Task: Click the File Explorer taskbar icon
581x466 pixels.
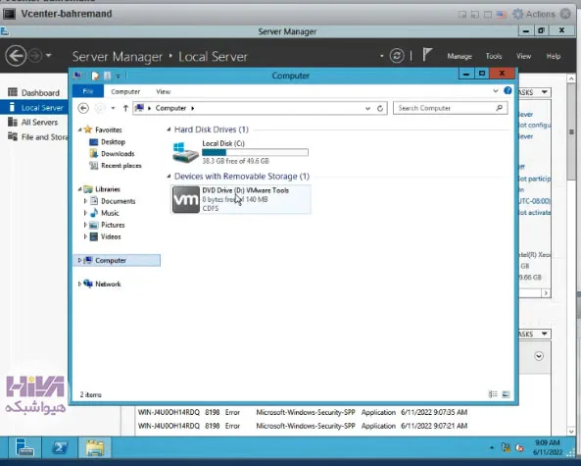Action: (95, 447)
